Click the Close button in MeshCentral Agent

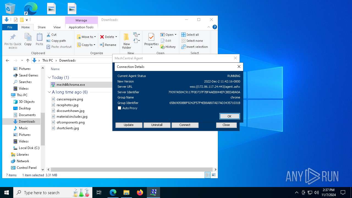coord(226,125)
